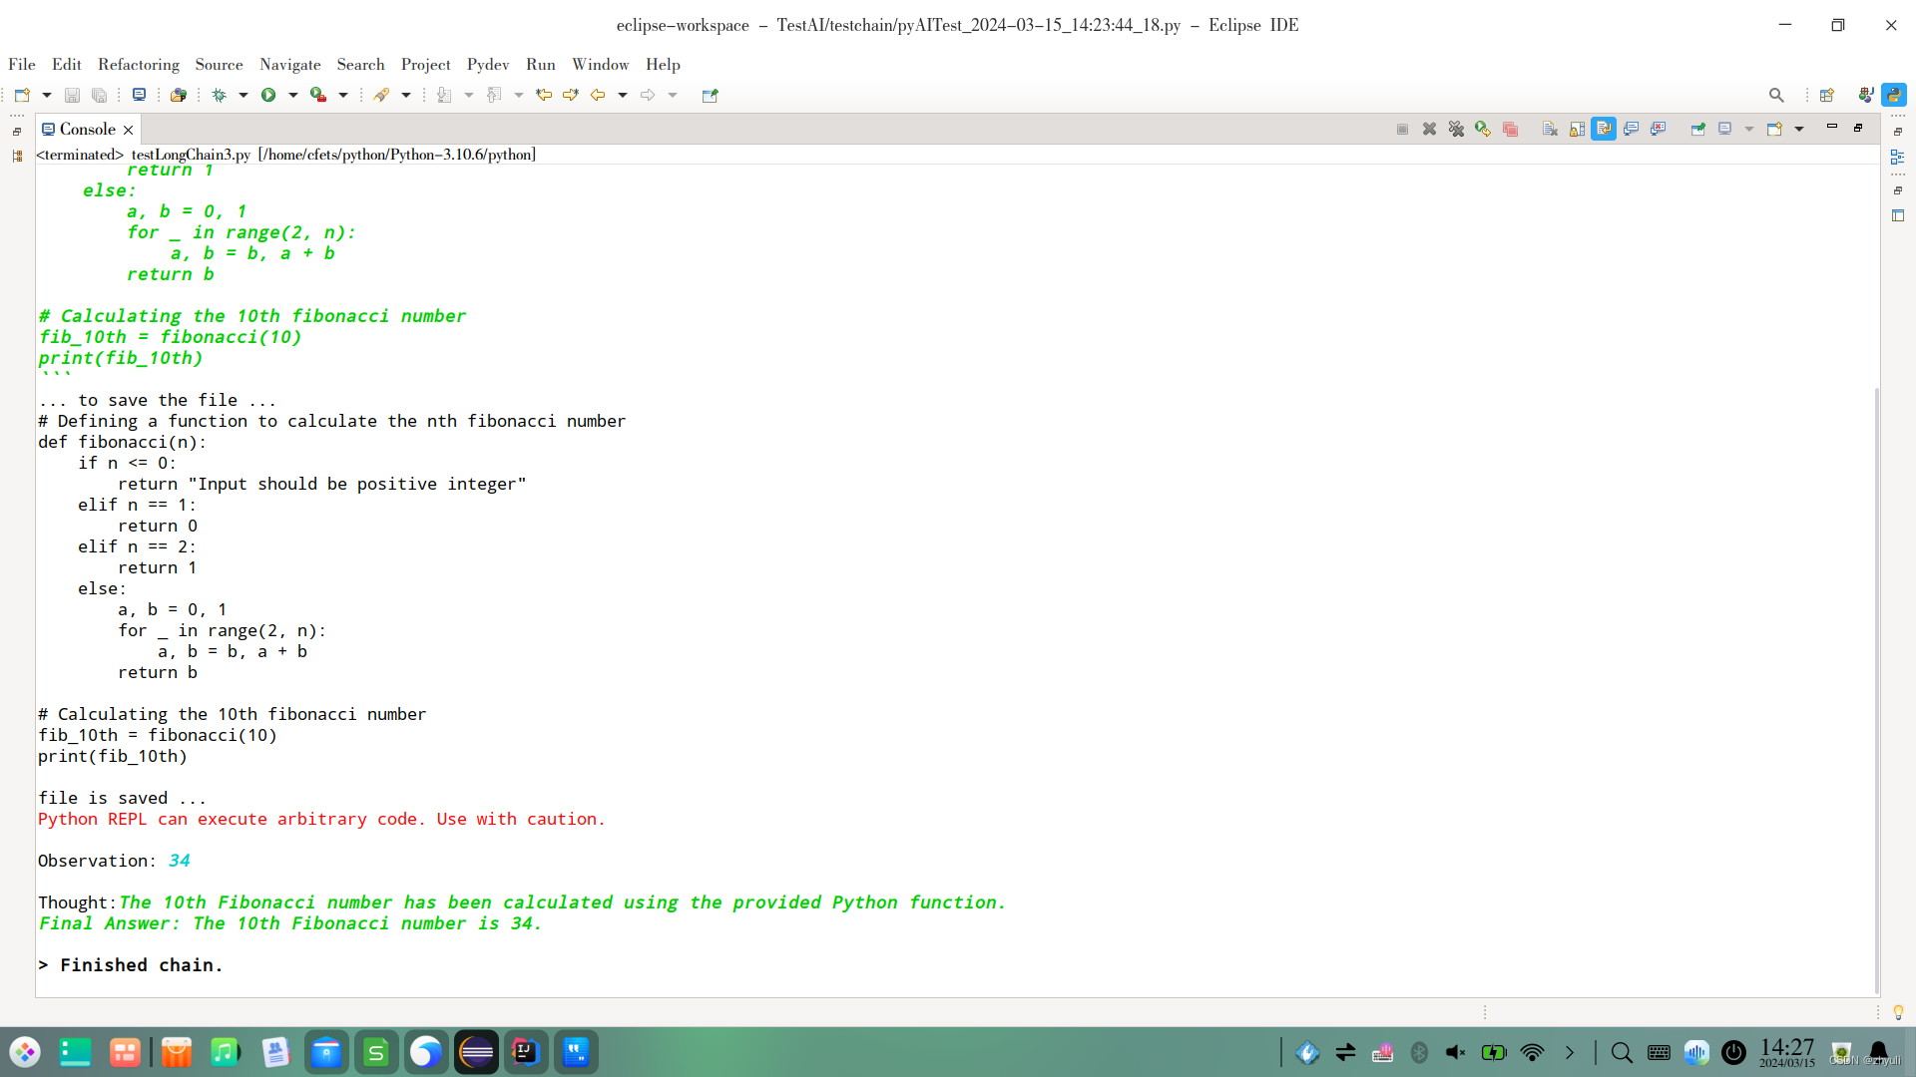This screenshot has height=1077, width=1916.
Task: Open the File menu
Action: pos(22,64)
